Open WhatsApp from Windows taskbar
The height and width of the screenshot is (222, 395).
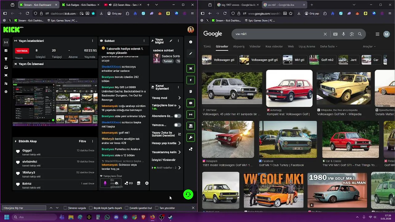click(107, 217)
